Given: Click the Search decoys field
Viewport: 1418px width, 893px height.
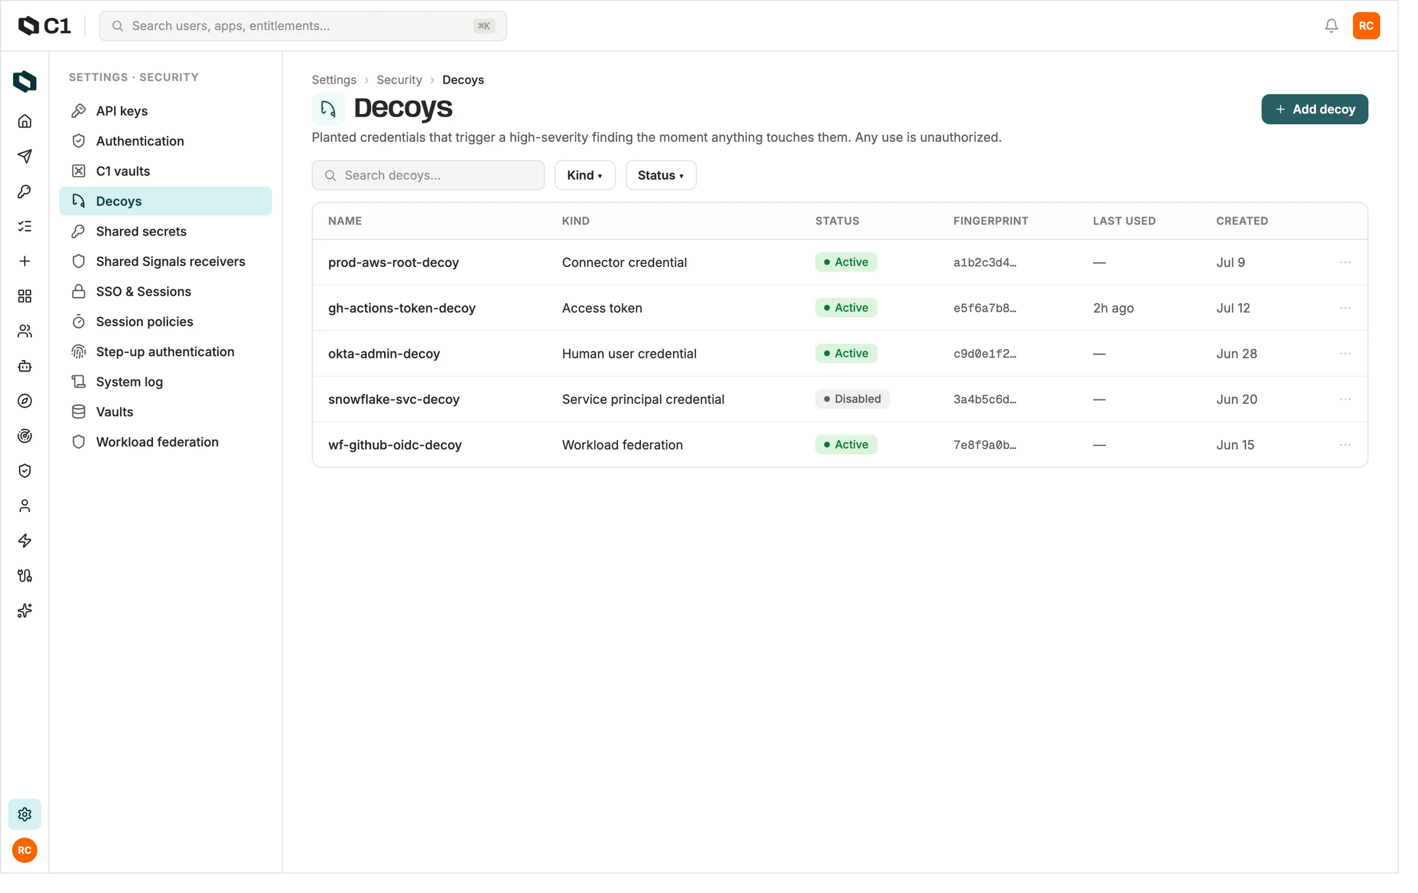Looking at the screenshot, I should tap(428, 175).
